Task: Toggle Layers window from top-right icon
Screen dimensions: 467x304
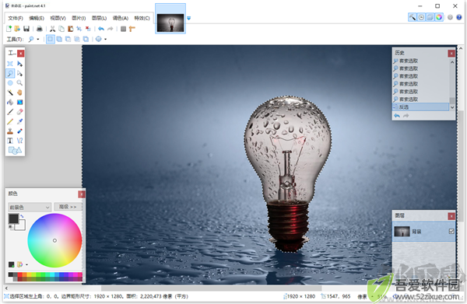Action: tap(430, 17)
